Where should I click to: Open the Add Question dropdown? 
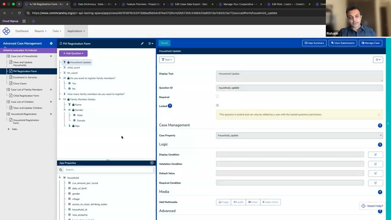(73, 53)
